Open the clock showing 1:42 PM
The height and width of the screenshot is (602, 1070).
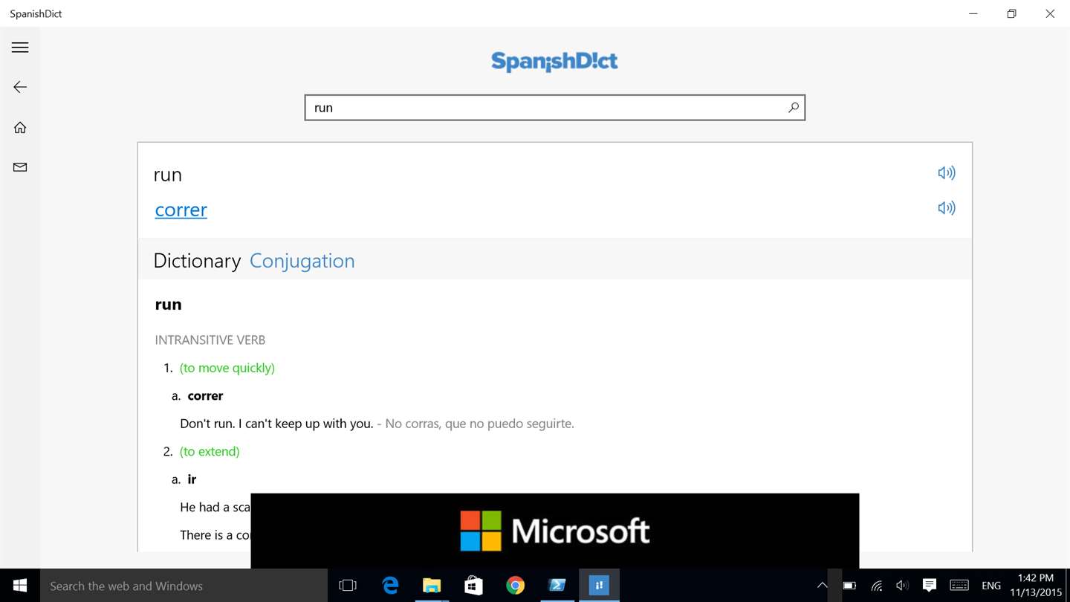tap(1036, 586)
